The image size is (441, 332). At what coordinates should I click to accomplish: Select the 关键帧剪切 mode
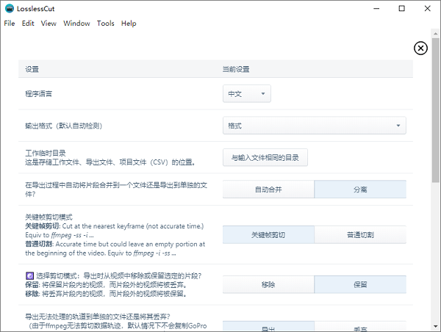point(268,235)
